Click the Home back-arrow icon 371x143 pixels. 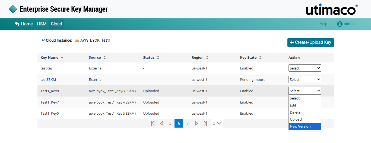click(x=17, y=24)
